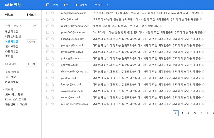Screen dimensions: 214x138
Task: Expand the 전체/안읽음 filter dropdown arrow
Action: pos(35,26)
